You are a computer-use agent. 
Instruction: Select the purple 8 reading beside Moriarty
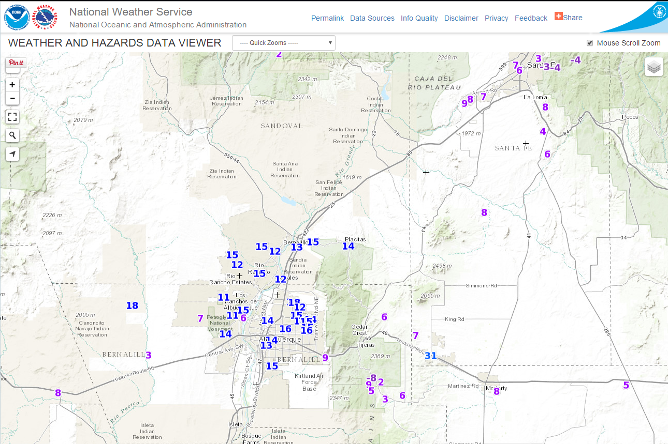496,391
